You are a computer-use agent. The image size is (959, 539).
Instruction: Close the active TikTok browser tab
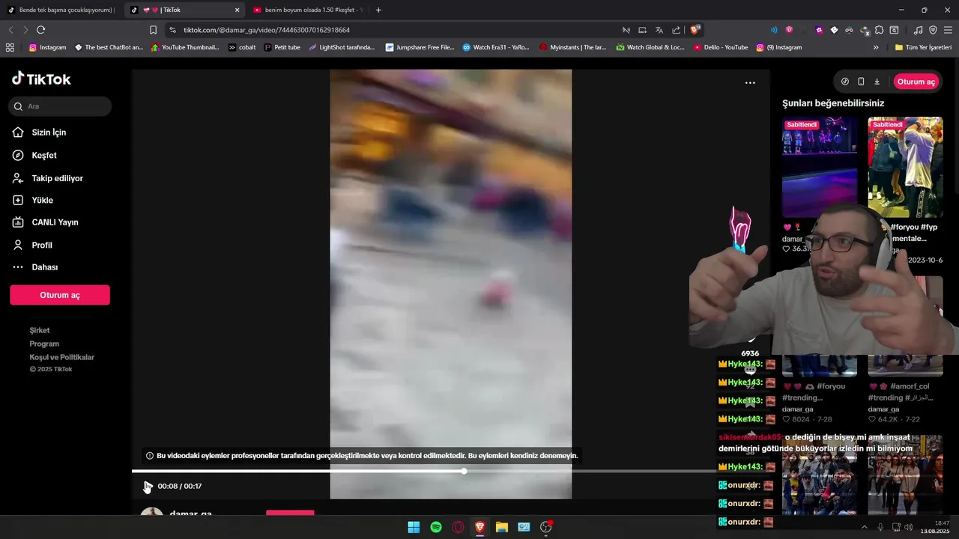click(238, 10)
